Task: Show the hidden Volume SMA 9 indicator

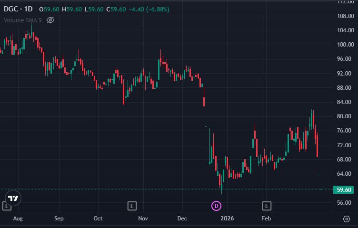Action: (x=51, y=20)
